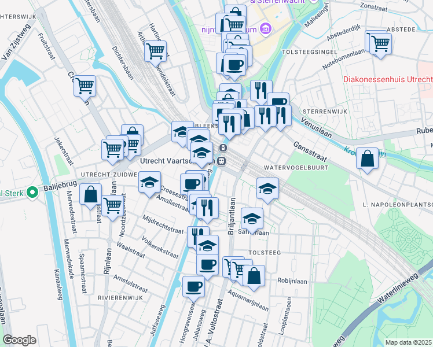Open the front shopping cart marker in Abstede
Viewport: 433px width, 347px height.
(380, 43)
